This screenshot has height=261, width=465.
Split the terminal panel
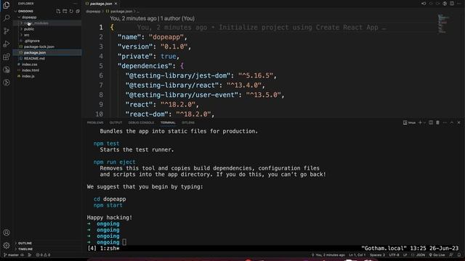point(431,123)
